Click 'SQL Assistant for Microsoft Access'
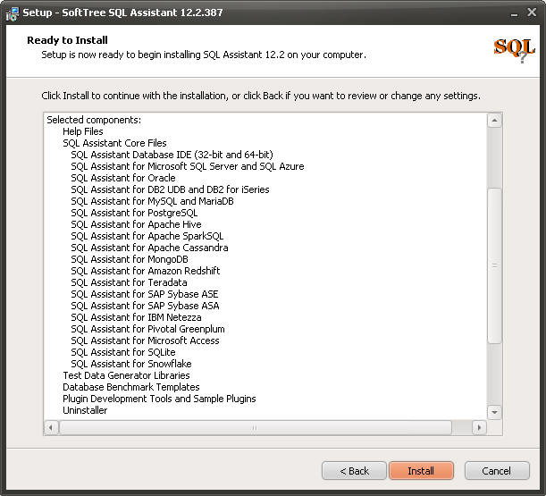This screenshot has width=546, height=496. click(145, 340)
